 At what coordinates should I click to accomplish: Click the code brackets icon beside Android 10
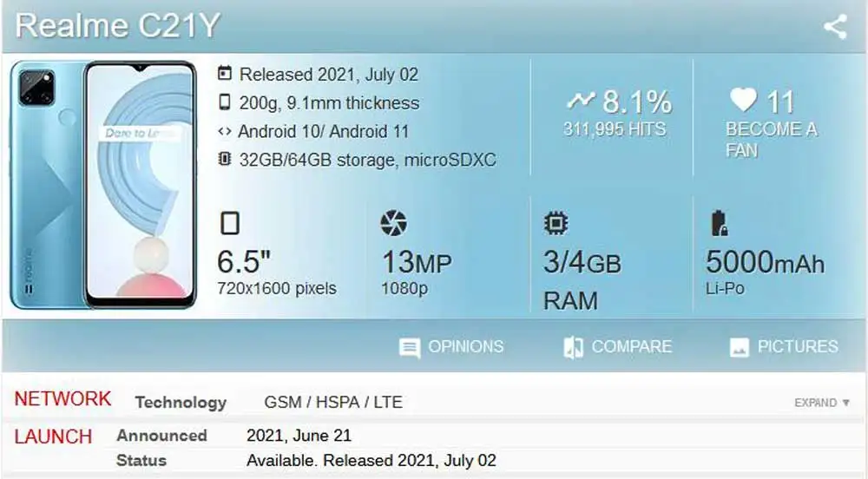point(224,131)
